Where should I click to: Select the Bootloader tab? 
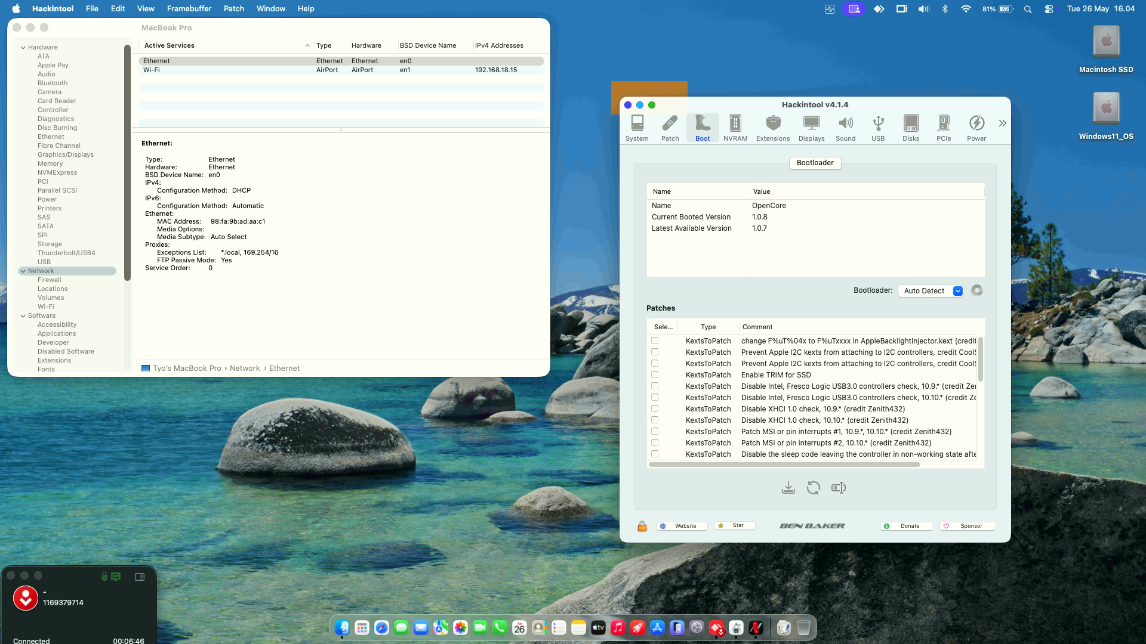tap(815, 163)
